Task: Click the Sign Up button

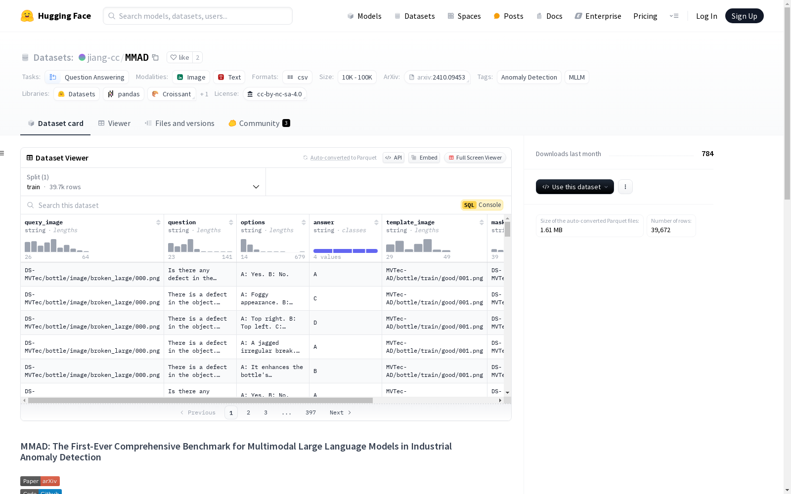Action: 745,16
